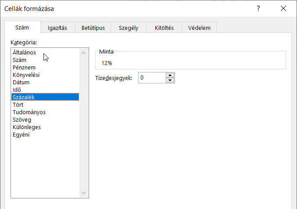Choose the Pénznem category
297x209 pixels.
pyautogui.click(x=24, y=67)
